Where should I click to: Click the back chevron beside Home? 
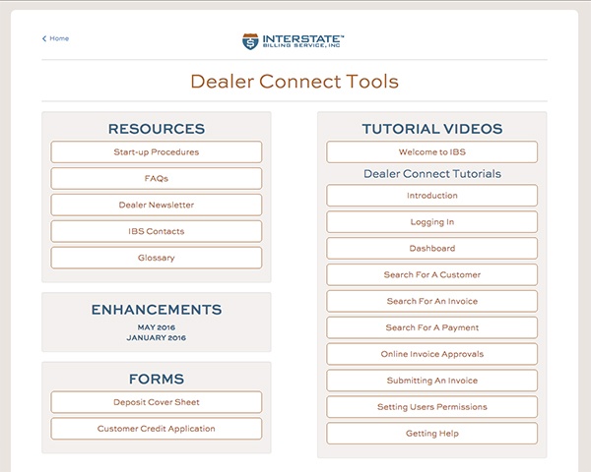(x=44, y=38)
